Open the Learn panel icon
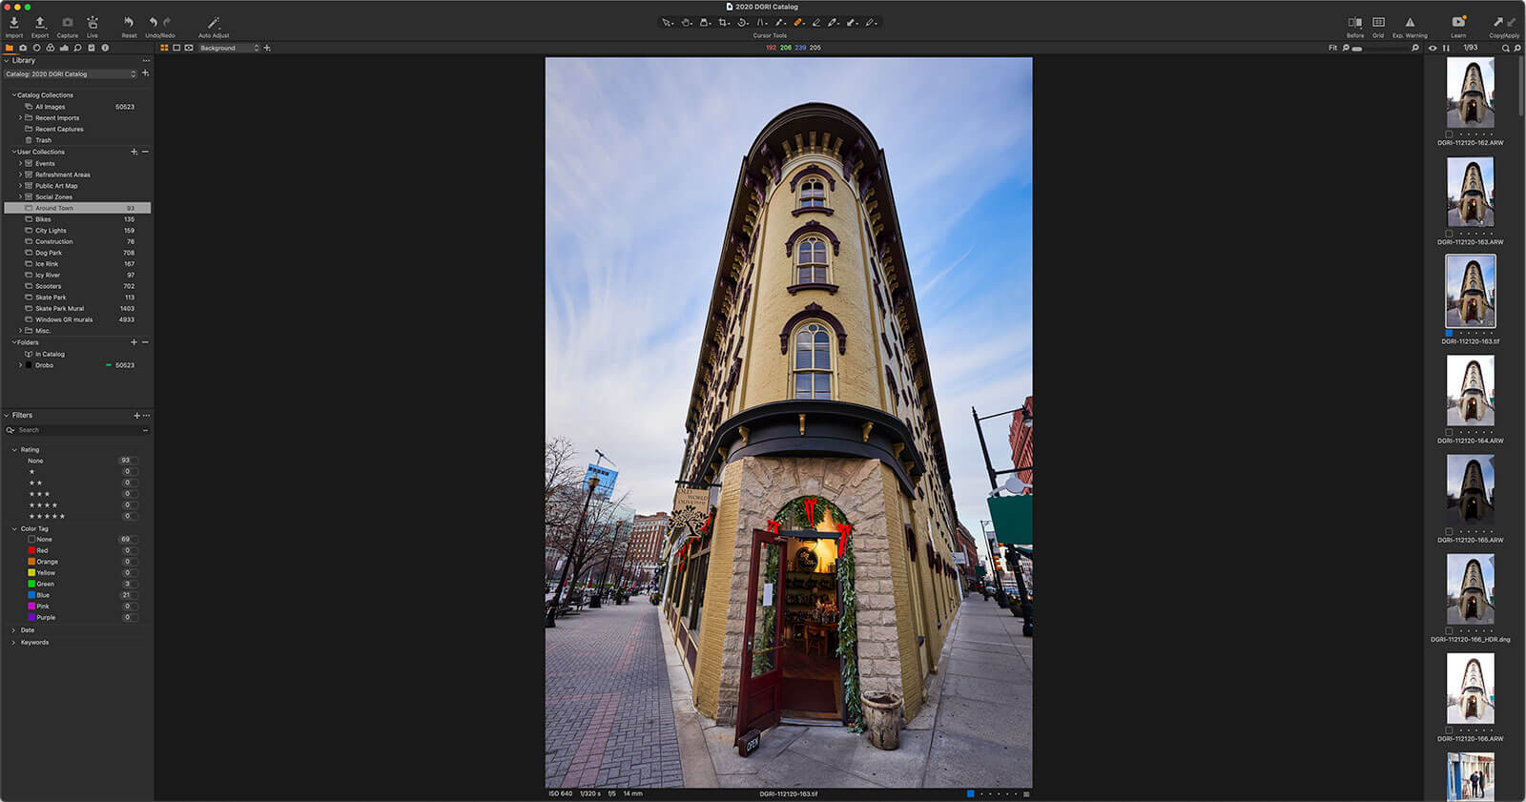 tap(1458, 23)
